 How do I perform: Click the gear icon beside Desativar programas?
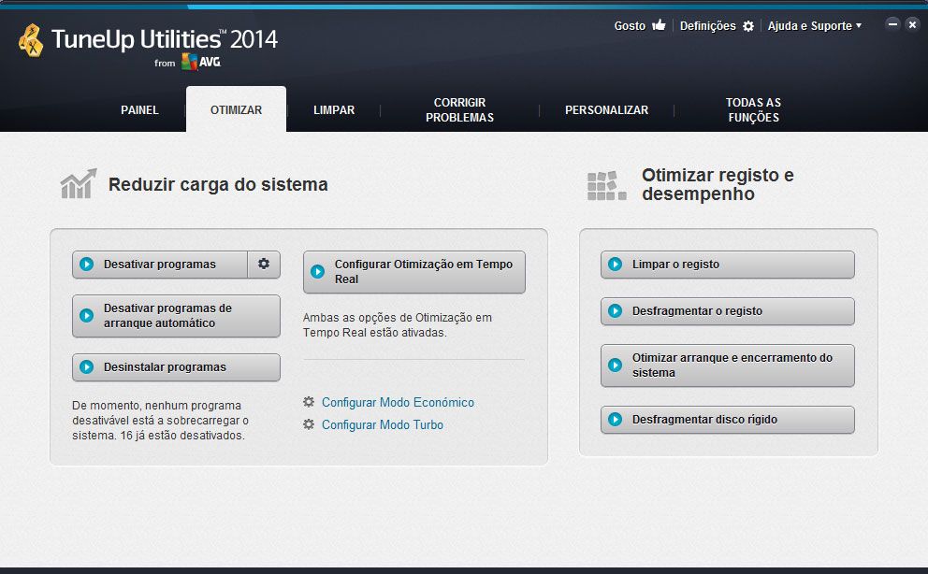click(264, 265)
